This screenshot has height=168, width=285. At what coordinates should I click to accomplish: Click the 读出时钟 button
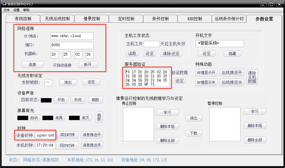pyautogui.click(x=67, y=135)
